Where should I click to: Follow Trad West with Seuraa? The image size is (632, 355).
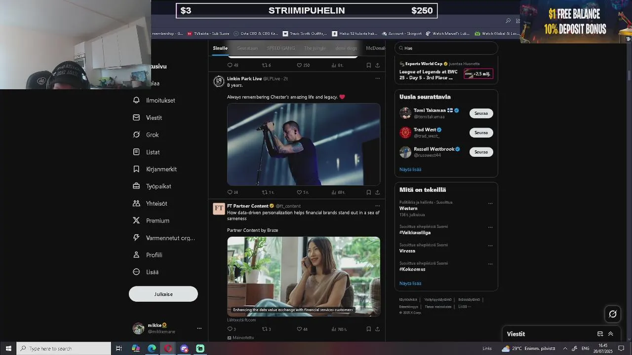click(481, 133)
